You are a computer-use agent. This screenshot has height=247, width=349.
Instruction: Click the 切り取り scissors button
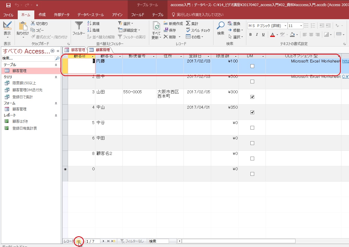click(39, 24)
